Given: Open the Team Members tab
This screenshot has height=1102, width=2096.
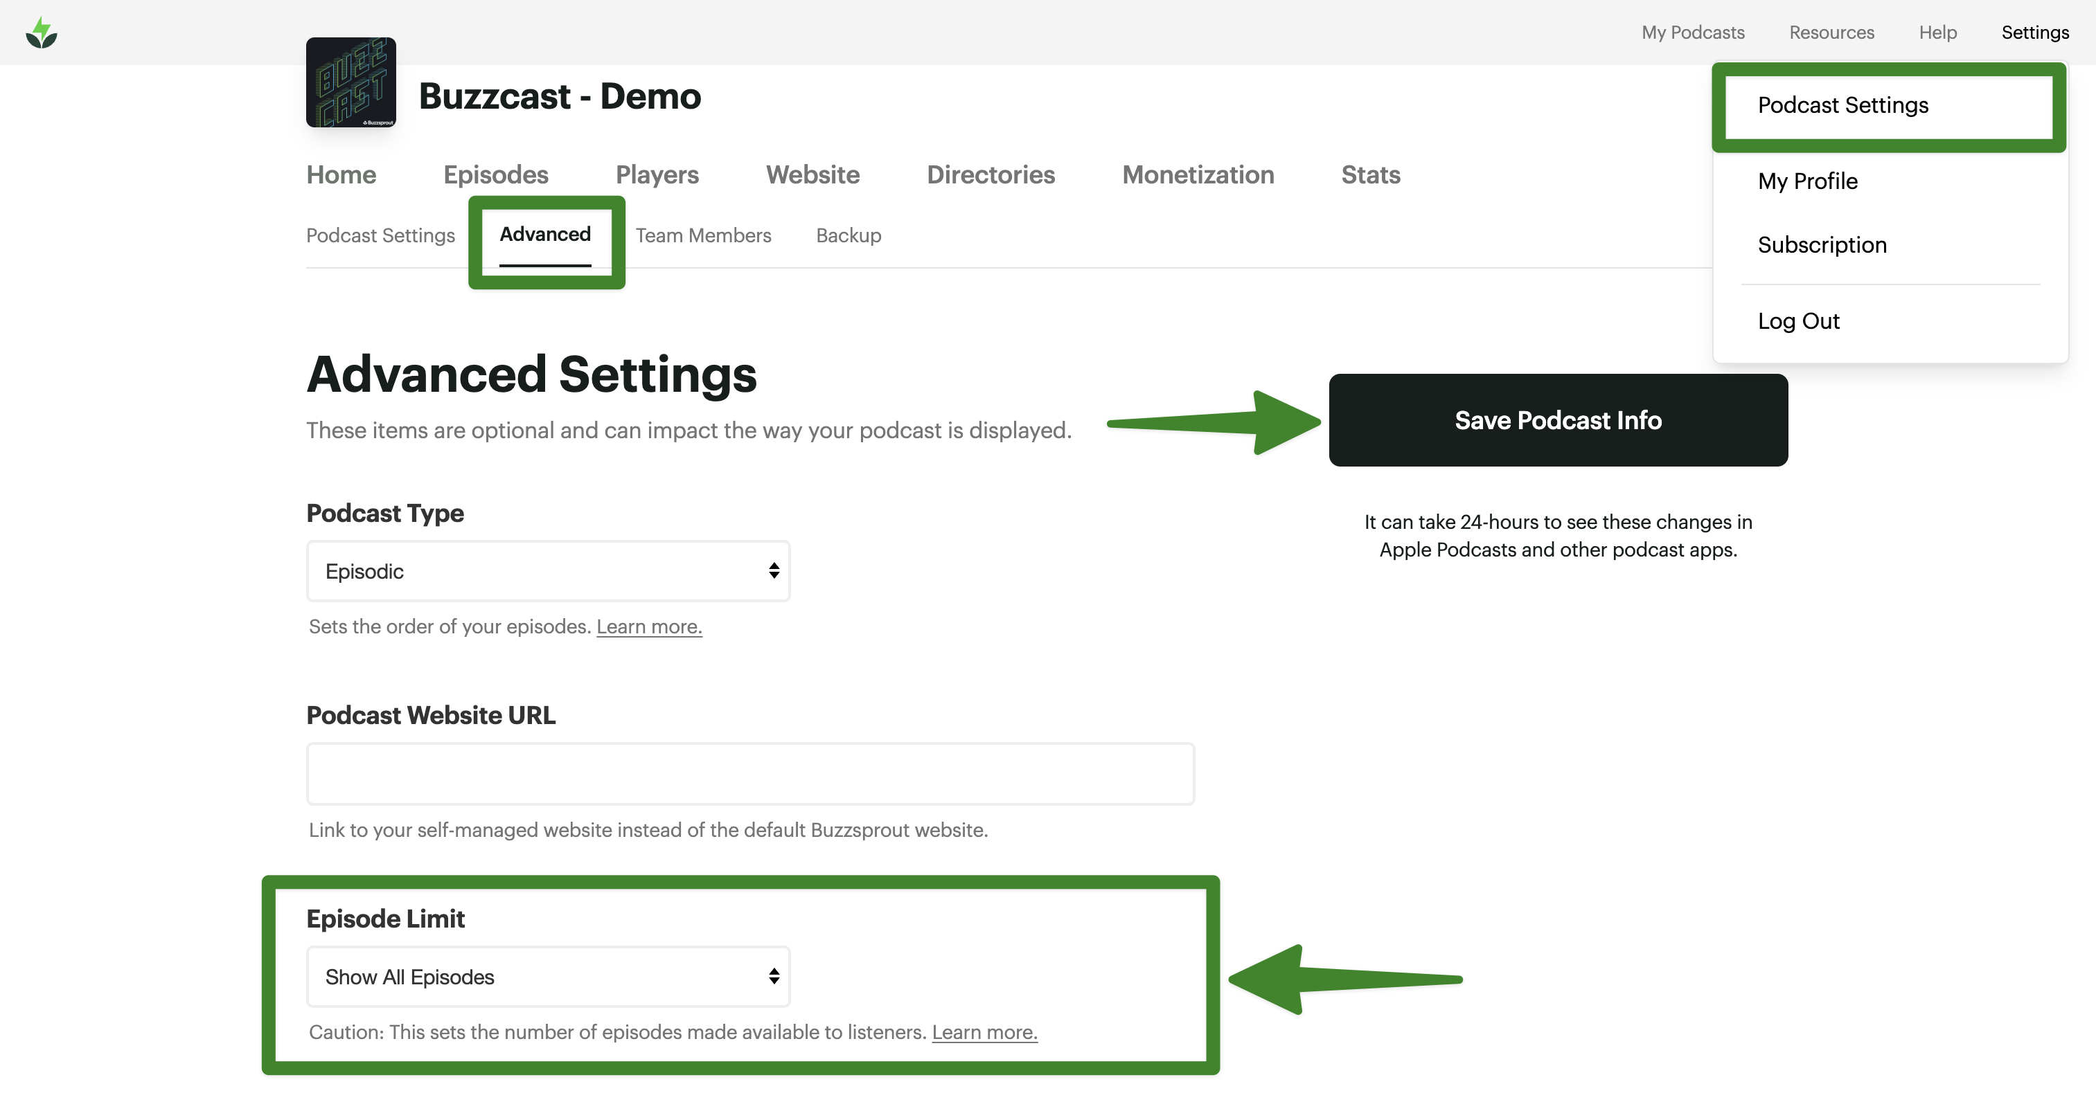Looking at the screenshot, I should click(x=703, y=236).
